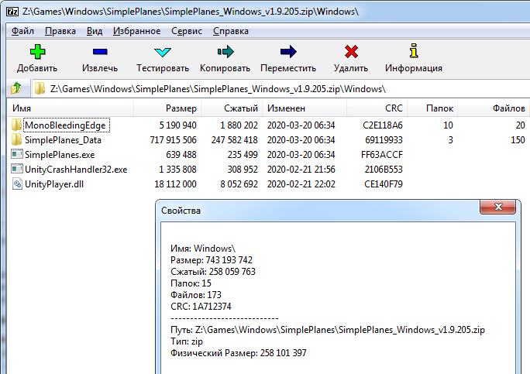Click packed size 247 582 418
This screenshot has width=530, height=374.
point(234,140)
